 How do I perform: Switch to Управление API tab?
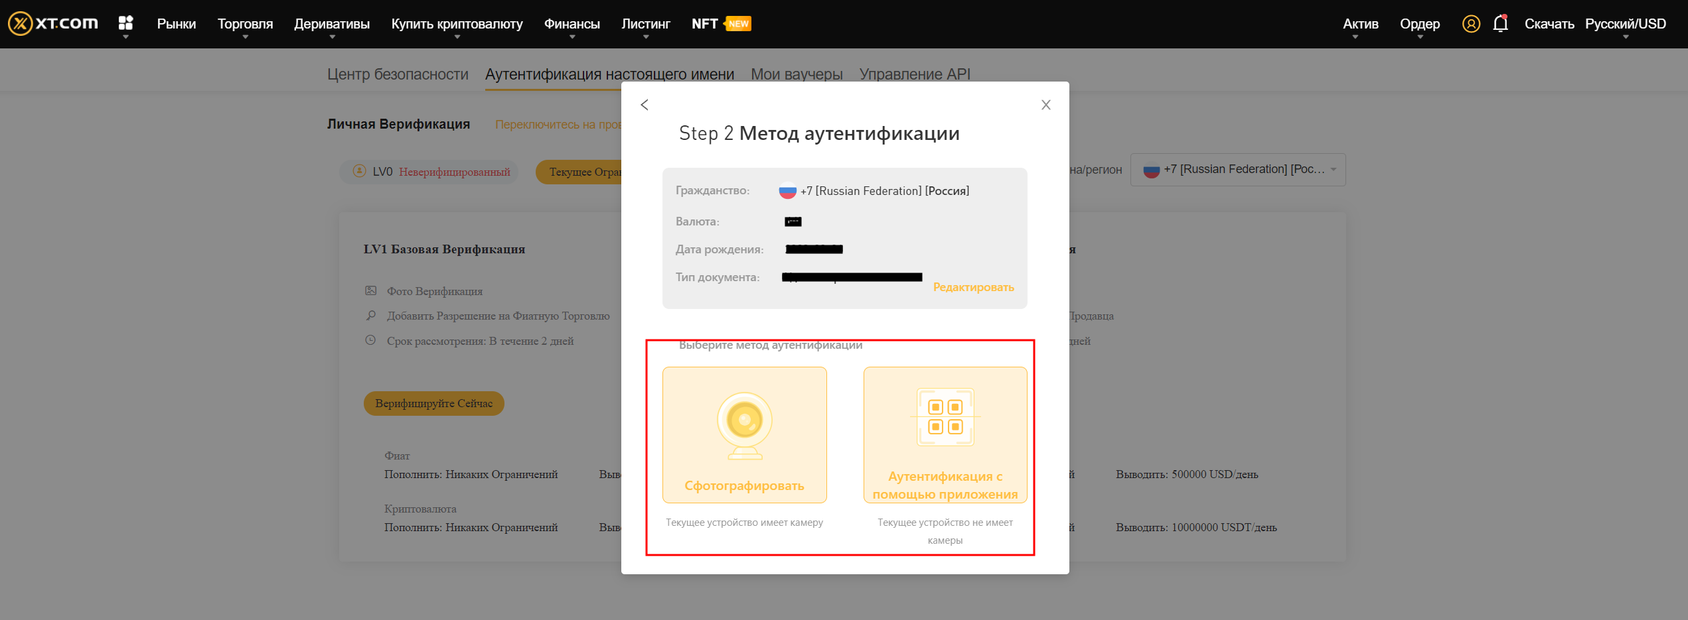point(915,74)
